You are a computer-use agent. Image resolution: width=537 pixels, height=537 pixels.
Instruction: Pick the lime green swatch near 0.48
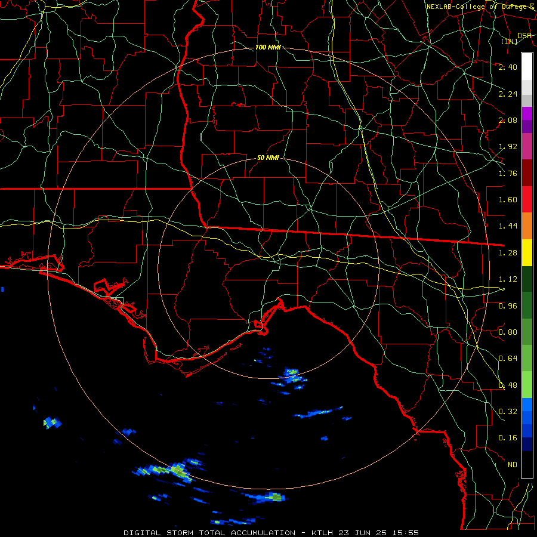pos(527,385)
